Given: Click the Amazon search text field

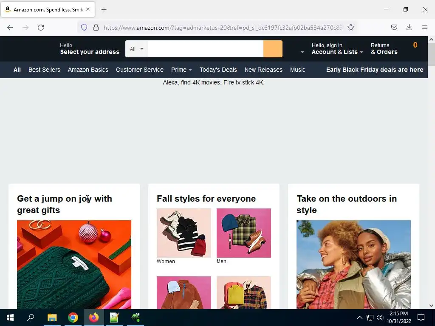Looking at the screenshot, I should 205,49.
